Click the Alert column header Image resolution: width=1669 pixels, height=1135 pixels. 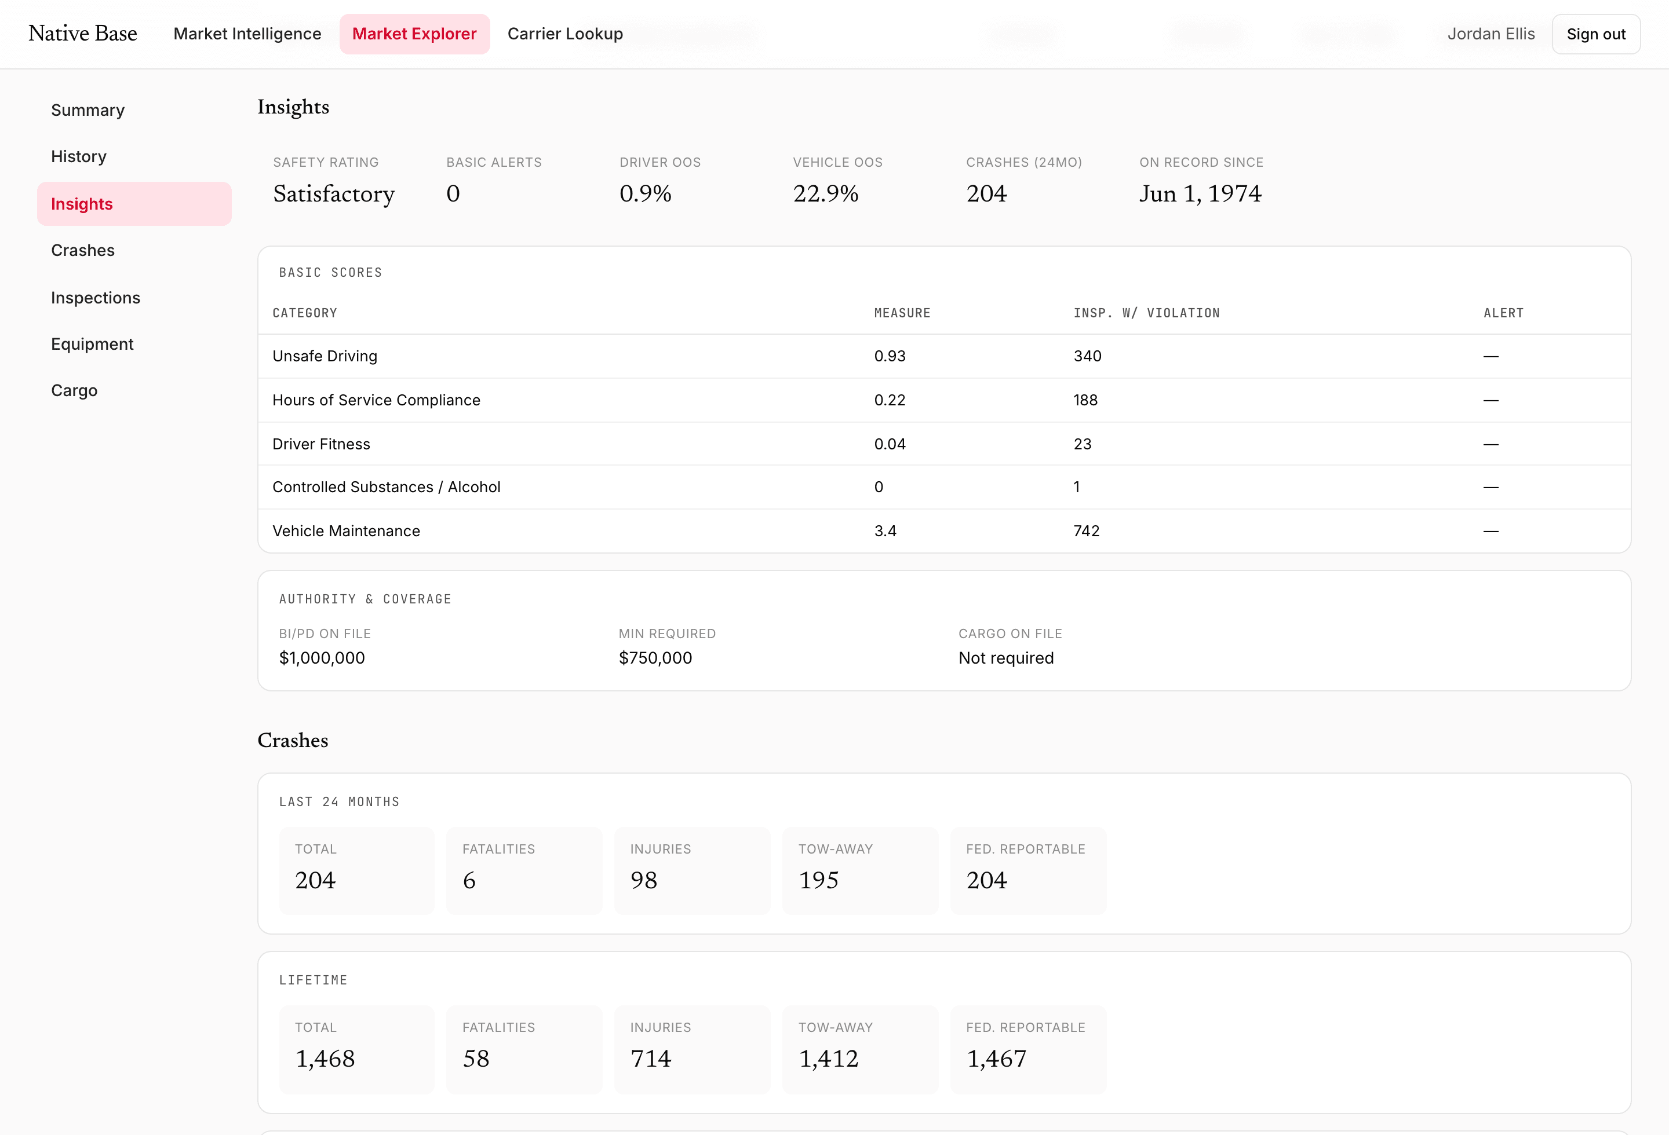click(1503, 313)
